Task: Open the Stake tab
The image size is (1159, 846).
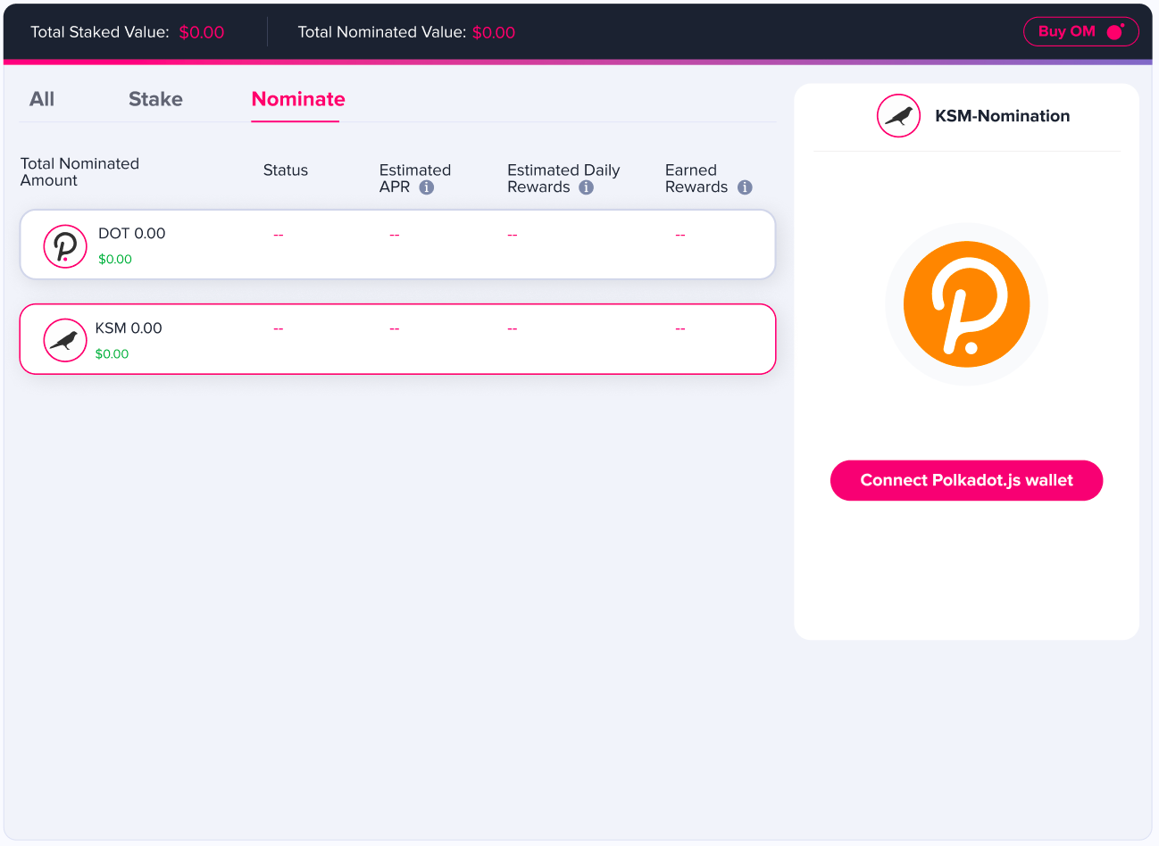Action: click(155, 99)
